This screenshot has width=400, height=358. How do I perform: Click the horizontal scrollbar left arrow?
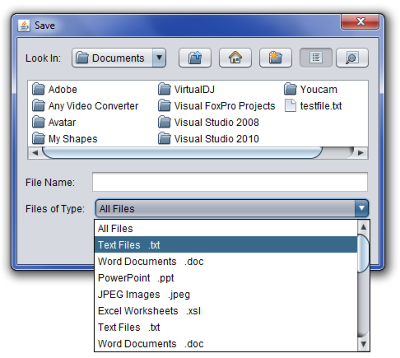coord(36,153)
